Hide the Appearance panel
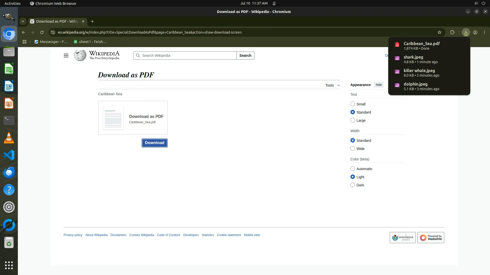Image resolution: width=490 pixels, height=275 pixels. tap(378, 85)
